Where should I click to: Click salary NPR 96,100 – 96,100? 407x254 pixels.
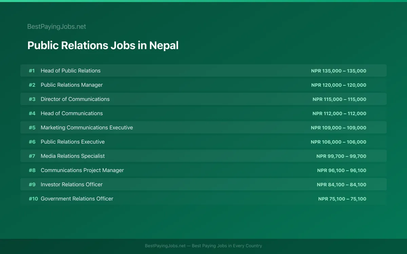342,170
